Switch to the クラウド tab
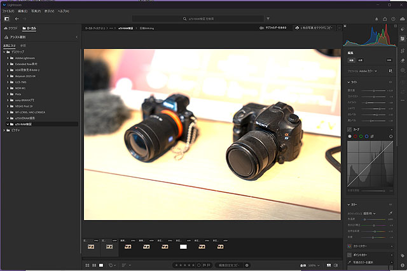This screenshot has height=271, width=407. tap(11, 29)
